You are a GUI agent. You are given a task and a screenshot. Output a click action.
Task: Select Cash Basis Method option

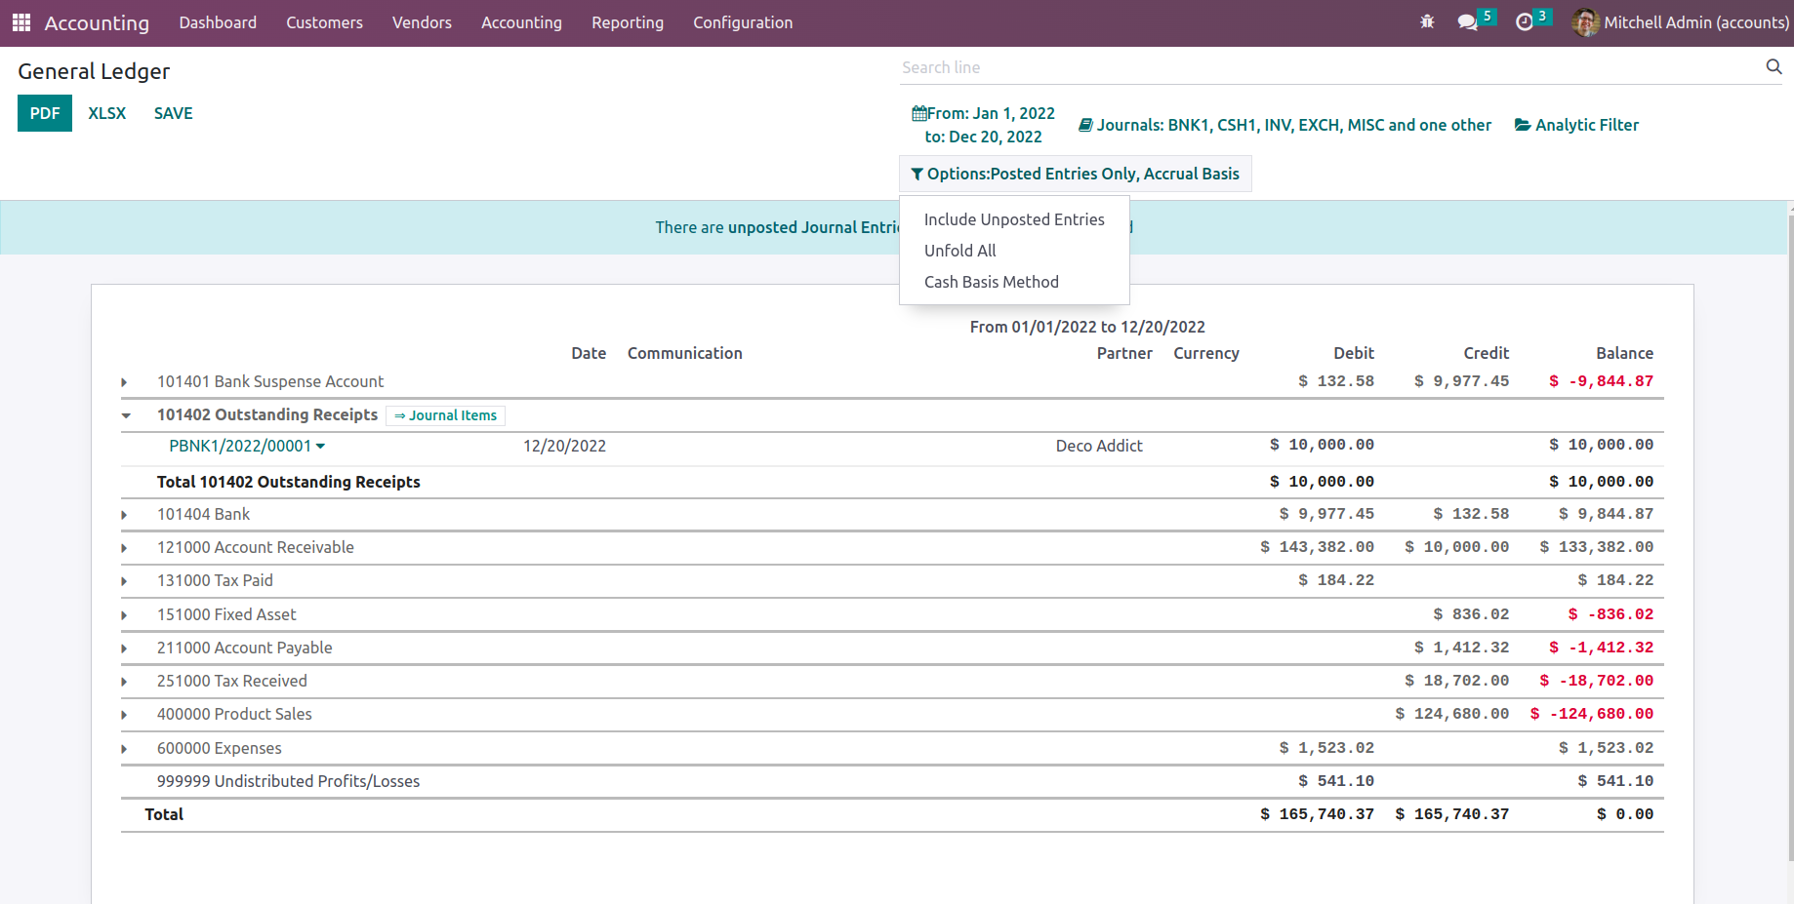[1014, 282]
